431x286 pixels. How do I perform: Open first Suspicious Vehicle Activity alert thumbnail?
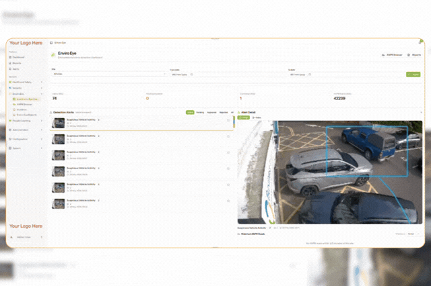pos(59,123)
